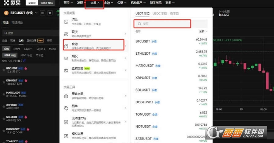This screenshot has height=143, width=274.
Task: Click the 期权 options layers icon
Action: (x=66, y=58)
